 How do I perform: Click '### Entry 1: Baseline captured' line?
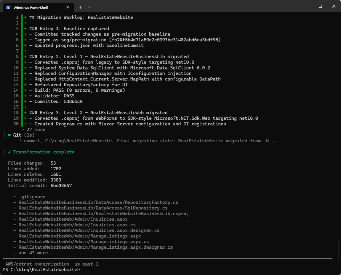click(x=69, y=29)
